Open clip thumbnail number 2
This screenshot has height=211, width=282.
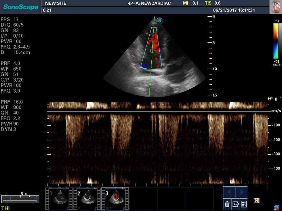click(87, 199)
